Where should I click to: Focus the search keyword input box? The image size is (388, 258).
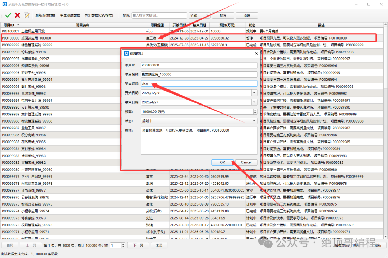160,15
